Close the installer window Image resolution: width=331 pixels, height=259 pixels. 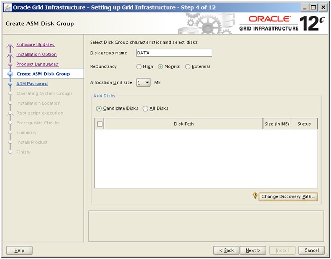click(x=323, y=7)
